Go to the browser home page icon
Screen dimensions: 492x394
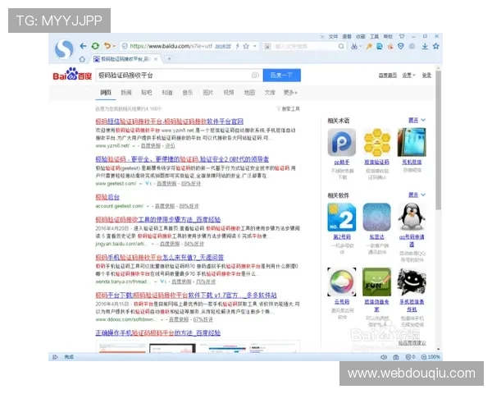tap(82, 59)
